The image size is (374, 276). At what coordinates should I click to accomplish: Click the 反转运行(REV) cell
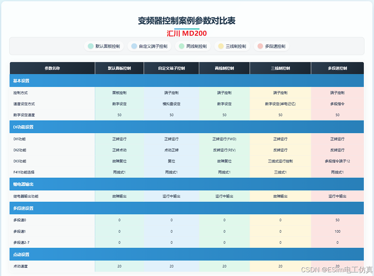[x=225, y=150]
